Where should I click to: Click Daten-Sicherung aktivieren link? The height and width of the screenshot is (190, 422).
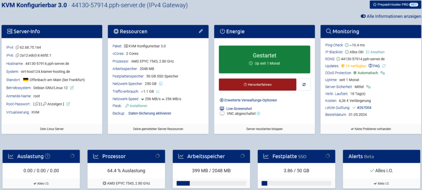(x=150, y=113)
